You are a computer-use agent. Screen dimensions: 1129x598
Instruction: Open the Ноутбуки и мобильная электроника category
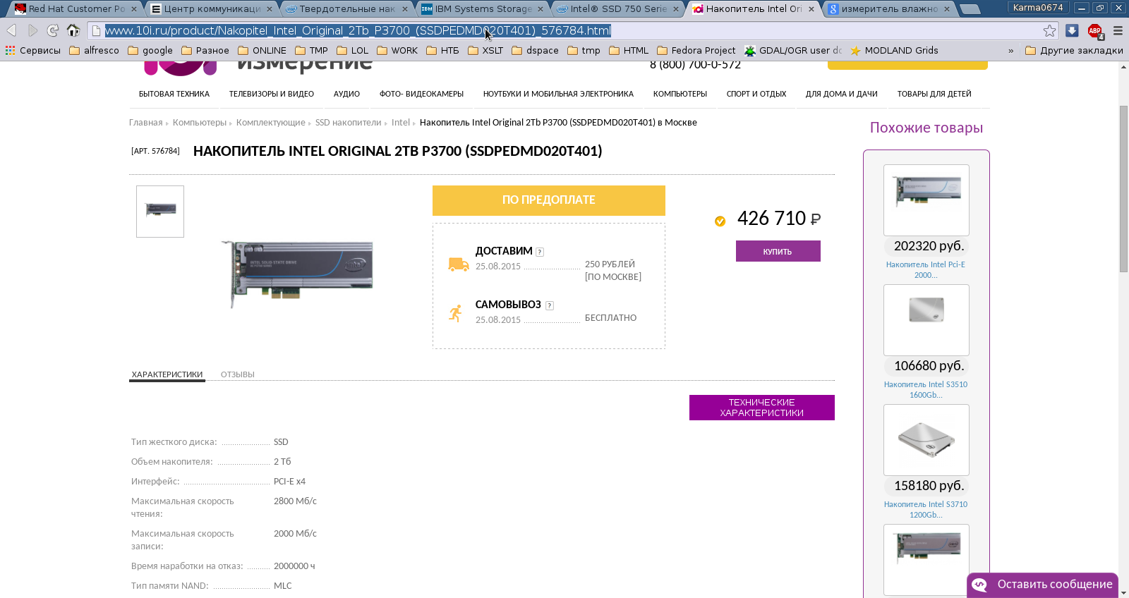[558, 94]
